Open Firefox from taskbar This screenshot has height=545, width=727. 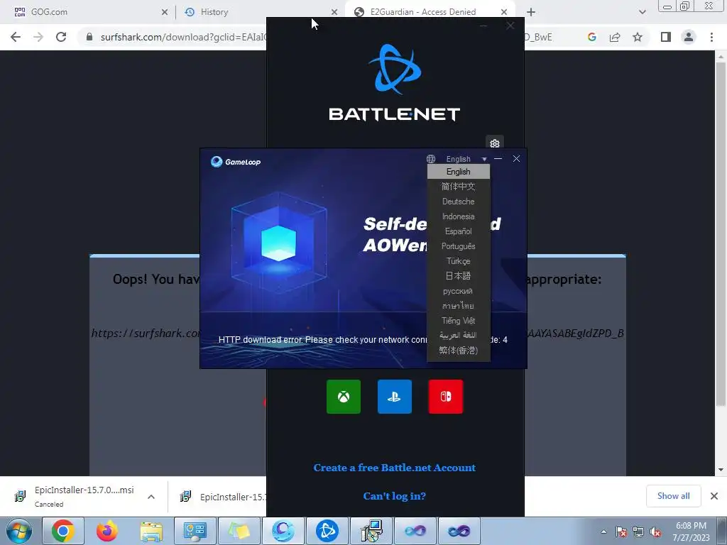tap(106, 531)
